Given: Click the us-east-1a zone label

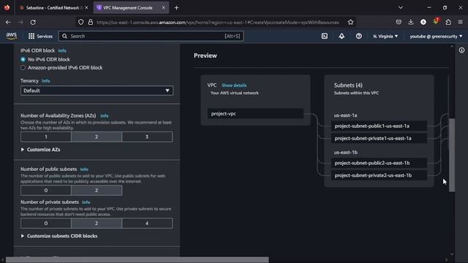Looking at the screenshot, I should (x=345, y=115).
